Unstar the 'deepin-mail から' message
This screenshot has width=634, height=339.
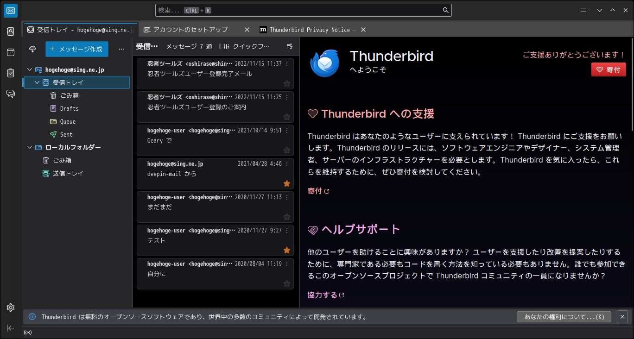click(286, 183)
